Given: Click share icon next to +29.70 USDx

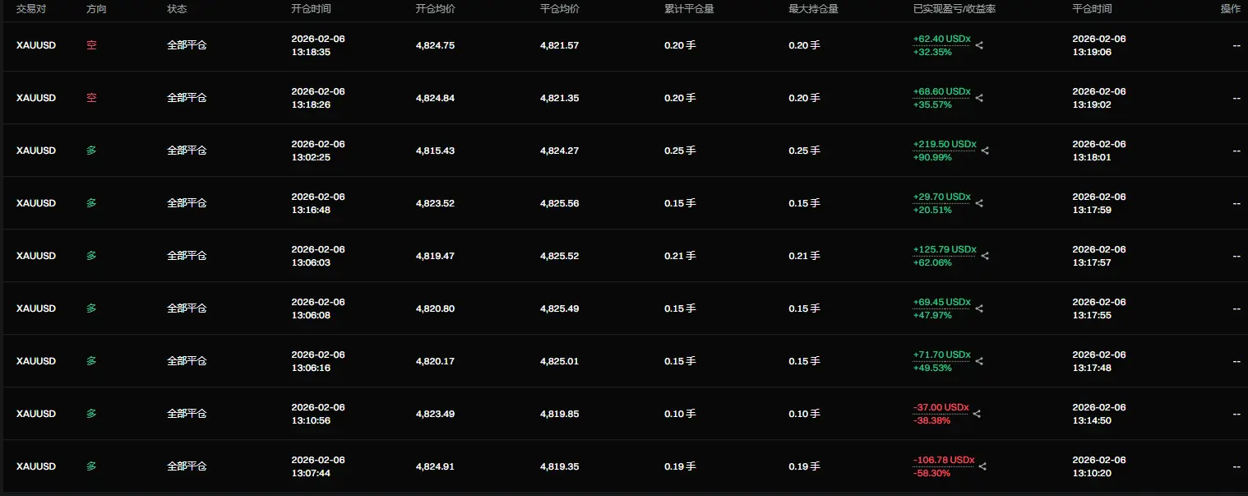Looking at the screenshot, I should point(979,203).
